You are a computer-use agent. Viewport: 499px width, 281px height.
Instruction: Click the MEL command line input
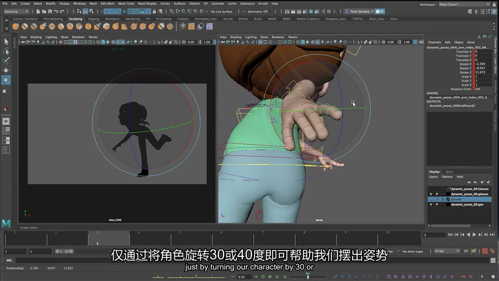252,260
